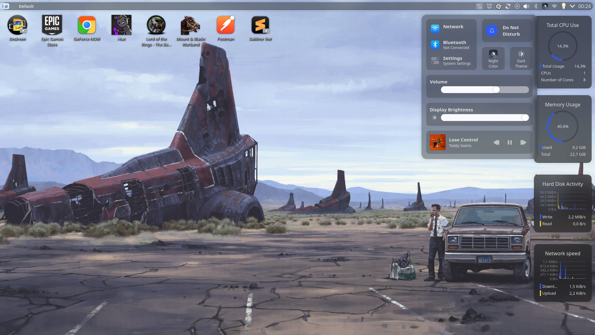Click the Default activity label in top panel

coord(26,6)
